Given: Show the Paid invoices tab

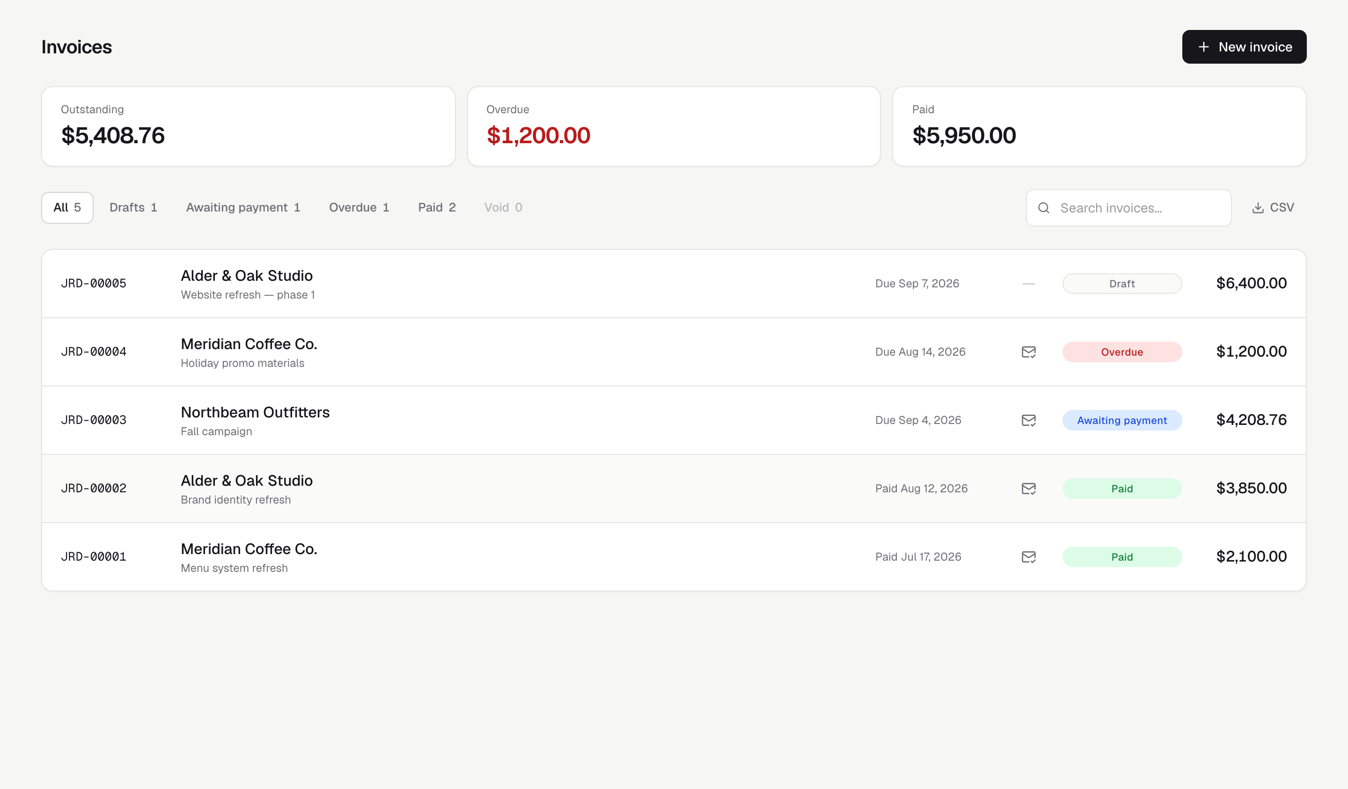Looking at the screenshot, I should point(437,208).
